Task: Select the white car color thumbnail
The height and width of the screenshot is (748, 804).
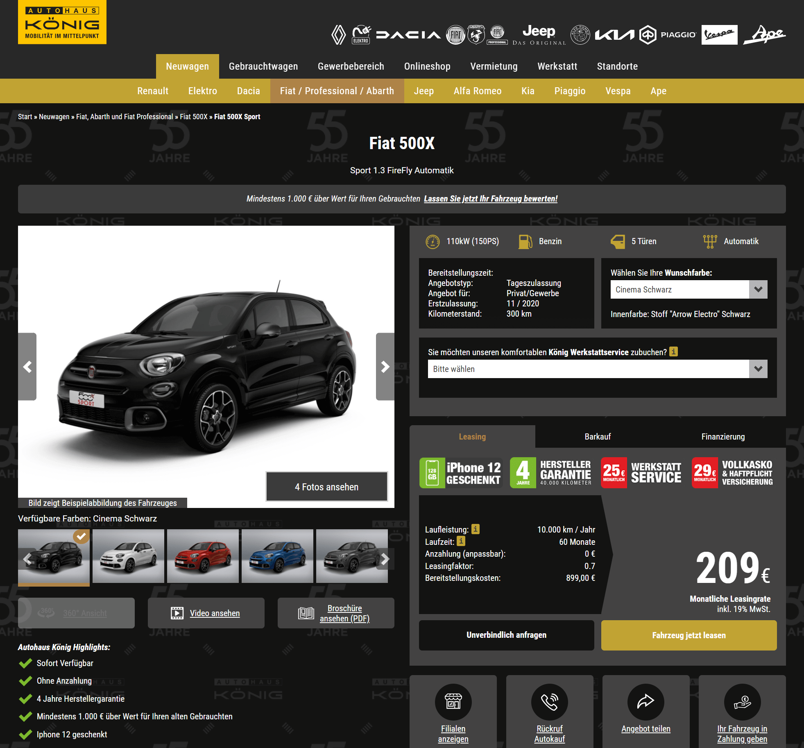Action: (128, 556)
